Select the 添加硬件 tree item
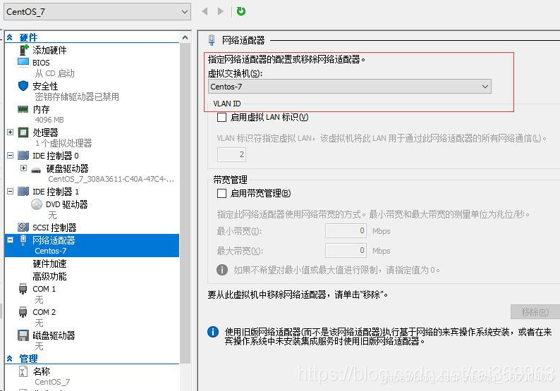 49,50
